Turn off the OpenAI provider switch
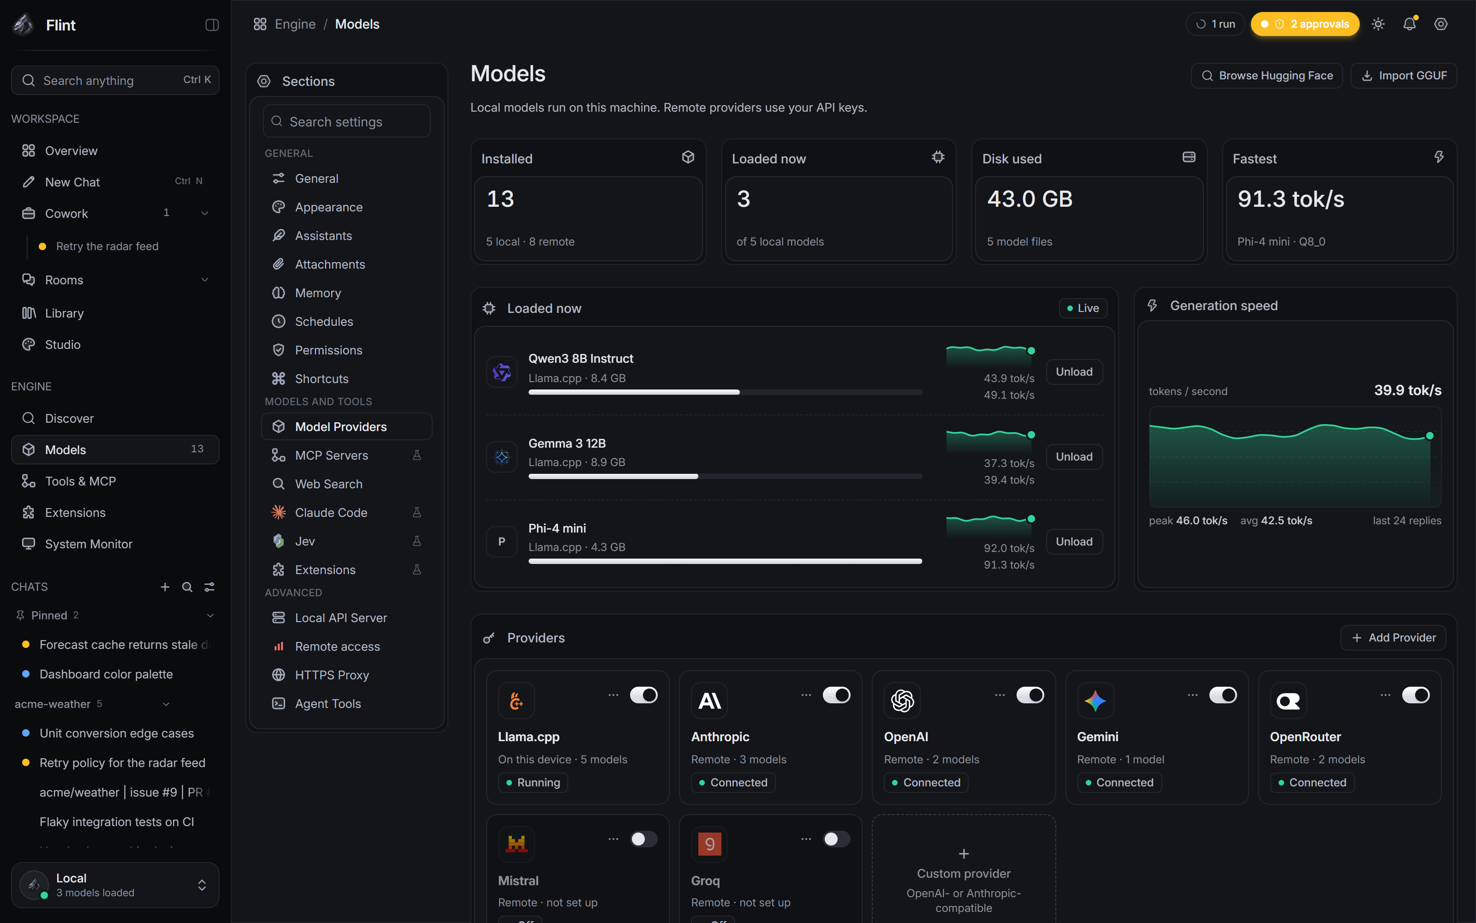The width and height of the screenshot is (1476, 923). (x=1030, y=695)
